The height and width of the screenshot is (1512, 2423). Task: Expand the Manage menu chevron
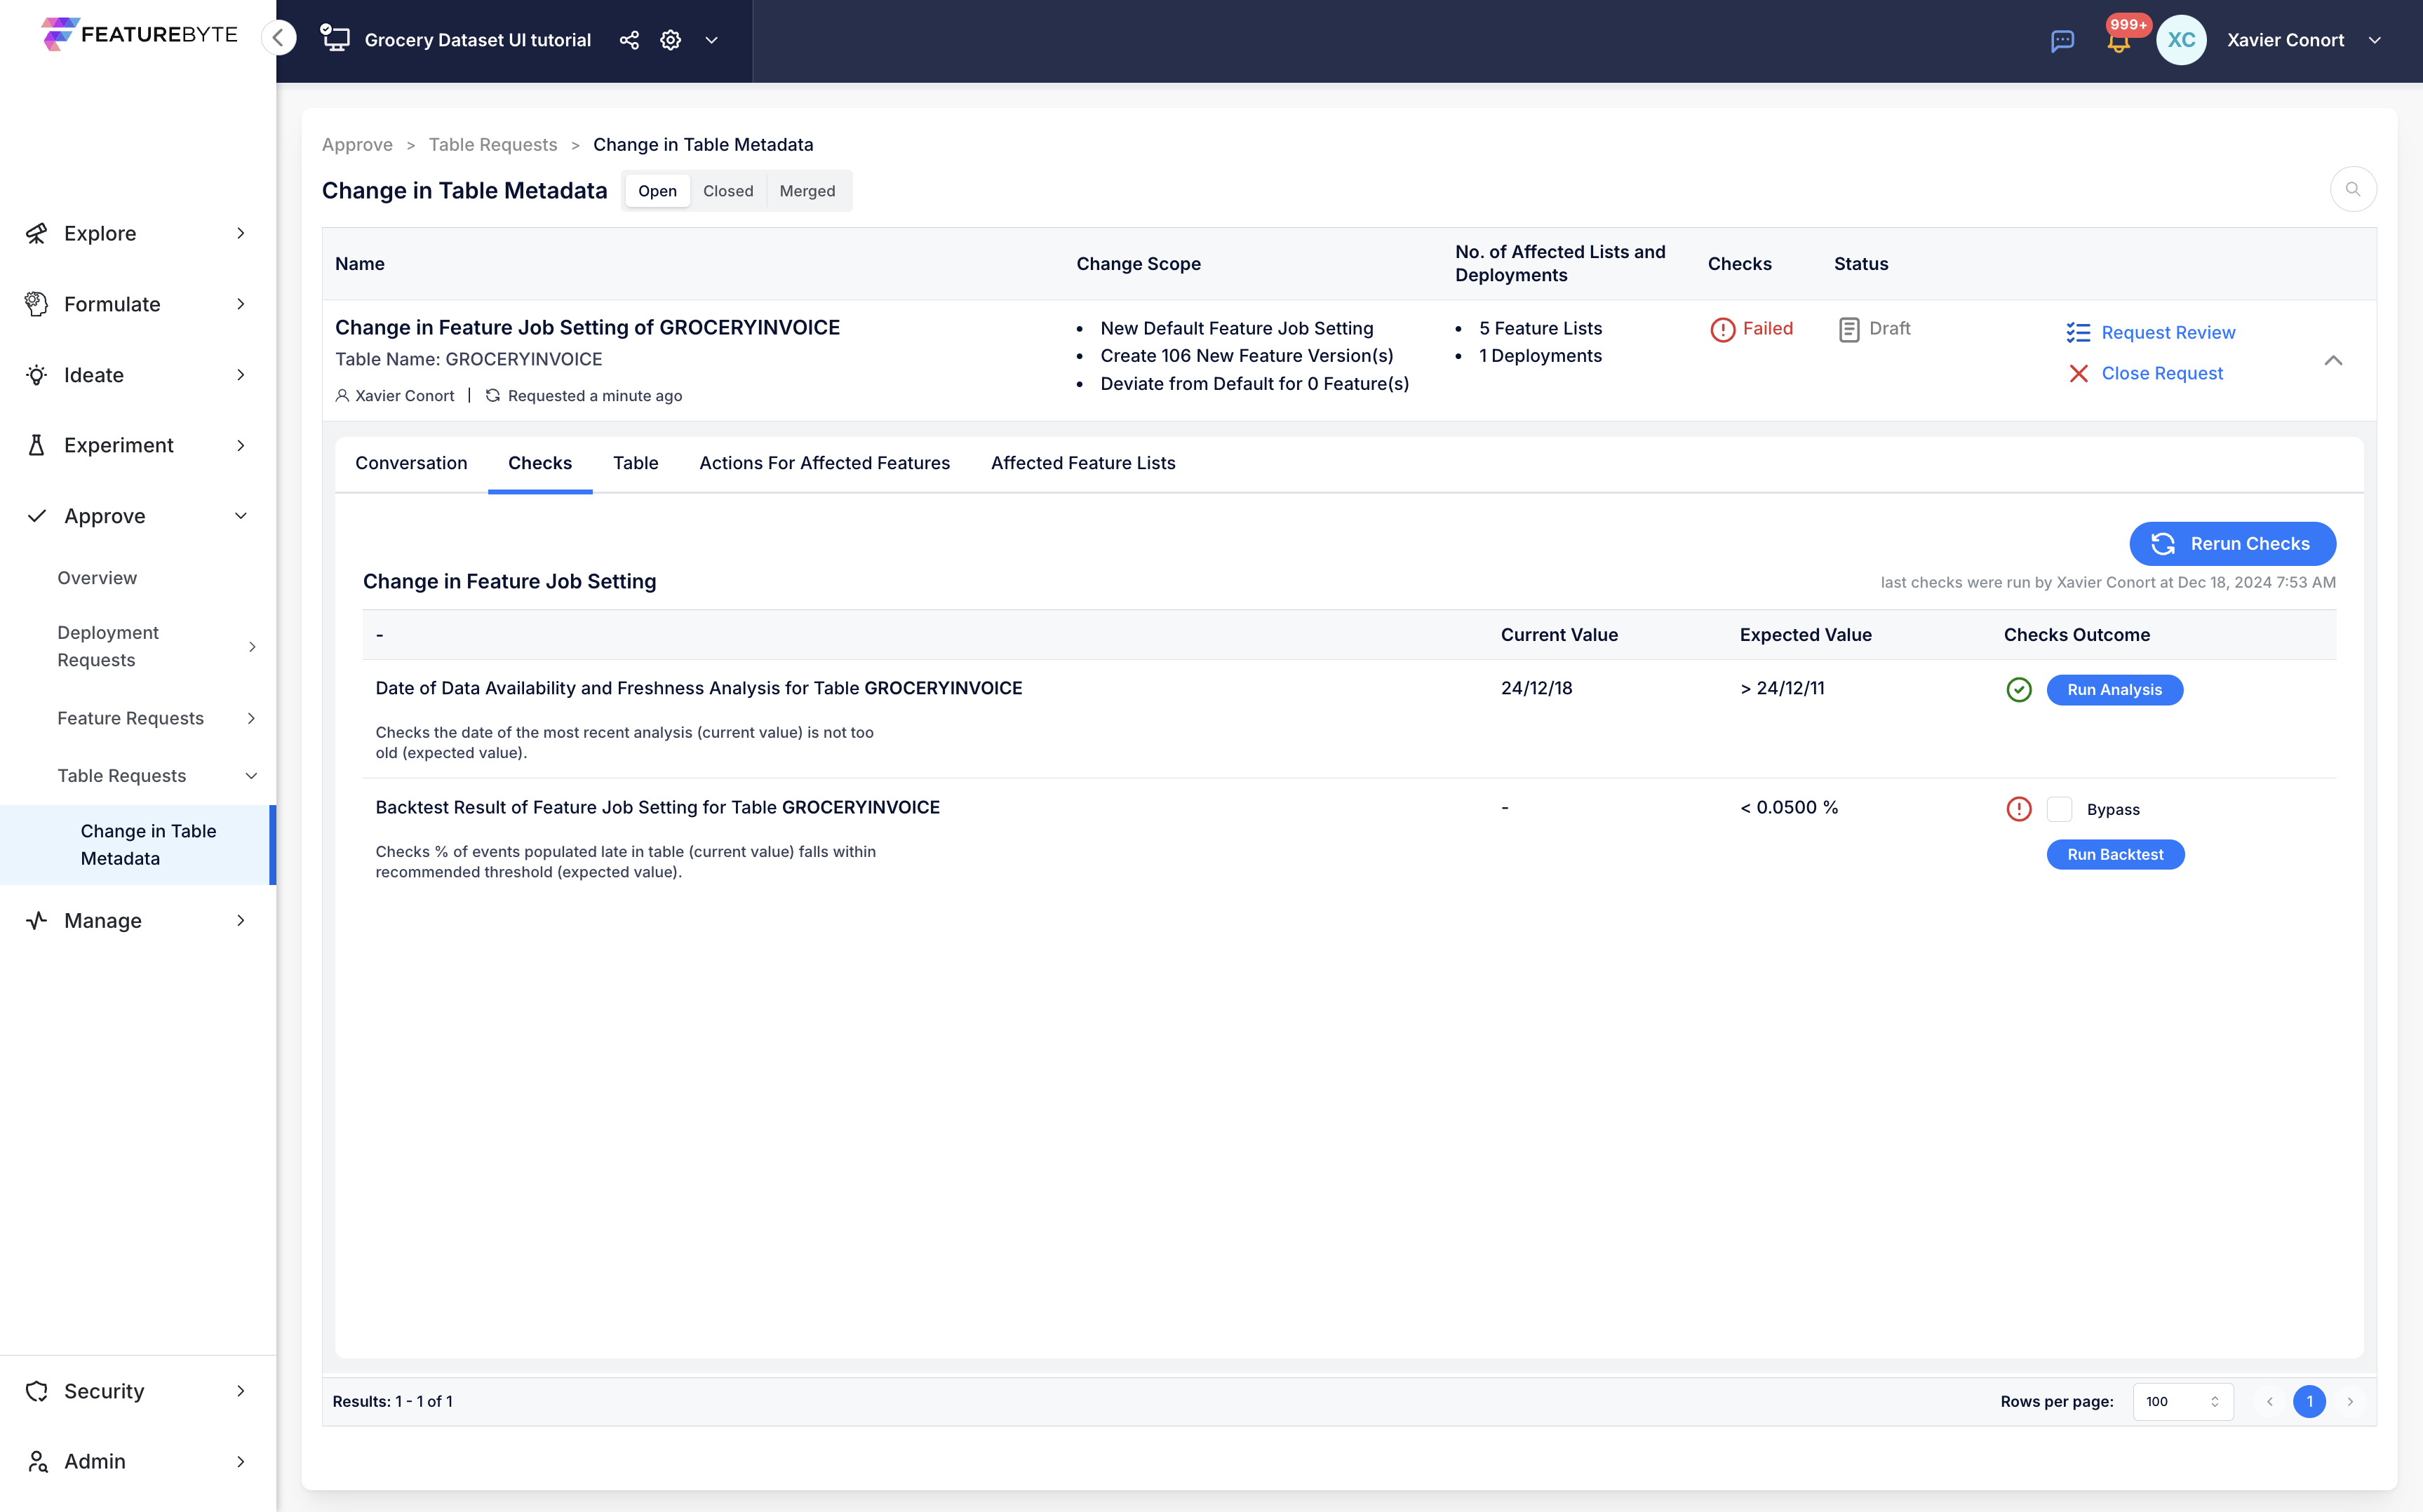[241, 920]
